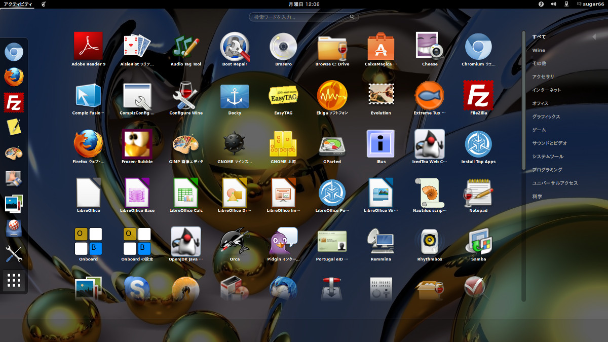Filter apps by インターネット category

(546, 90)
